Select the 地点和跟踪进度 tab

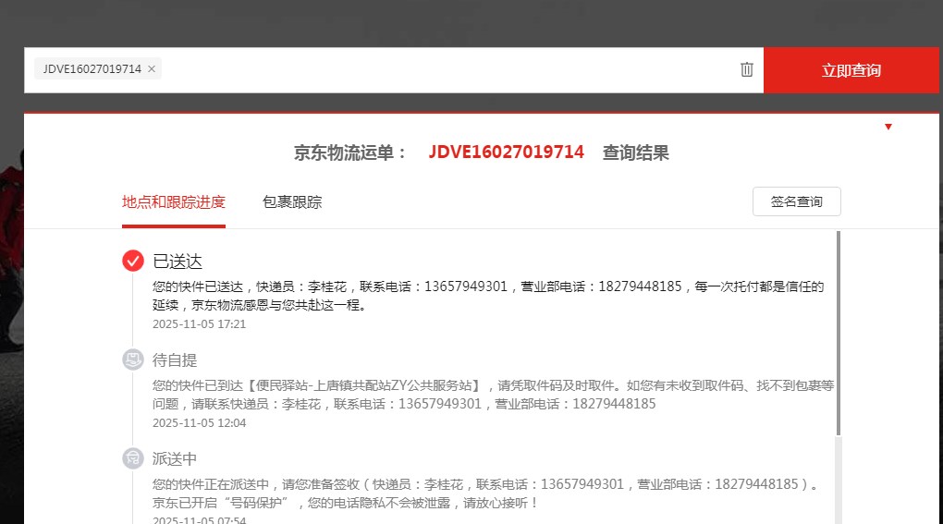coord(174,202)
